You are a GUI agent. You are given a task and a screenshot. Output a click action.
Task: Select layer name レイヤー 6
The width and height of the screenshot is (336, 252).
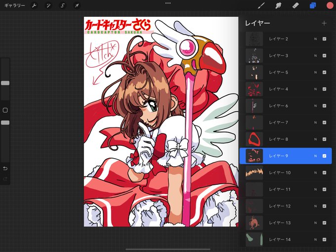279,106
